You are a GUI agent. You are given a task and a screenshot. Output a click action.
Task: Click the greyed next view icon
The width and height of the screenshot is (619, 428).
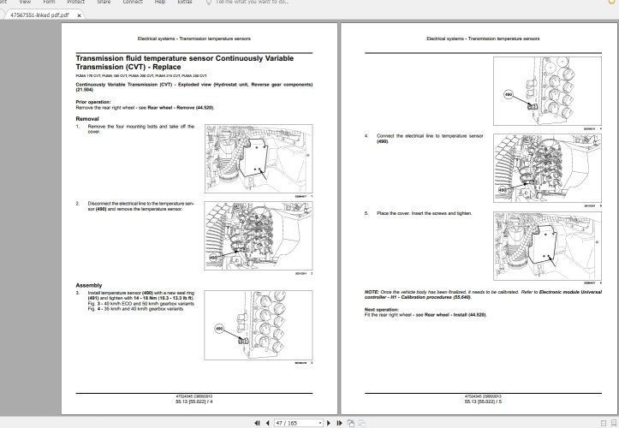pos(361,423)
